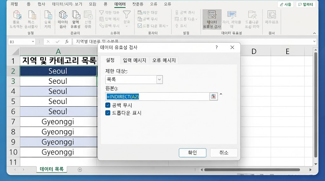This screenshot has width=325, height=181.
Task: Select the 설정 dialog tab
Action: click(110, 60)
